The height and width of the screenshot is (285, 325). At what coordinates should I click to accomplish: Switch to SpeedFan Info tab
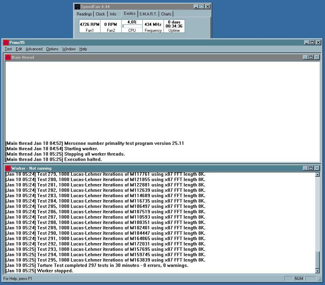tap(113, 14)
